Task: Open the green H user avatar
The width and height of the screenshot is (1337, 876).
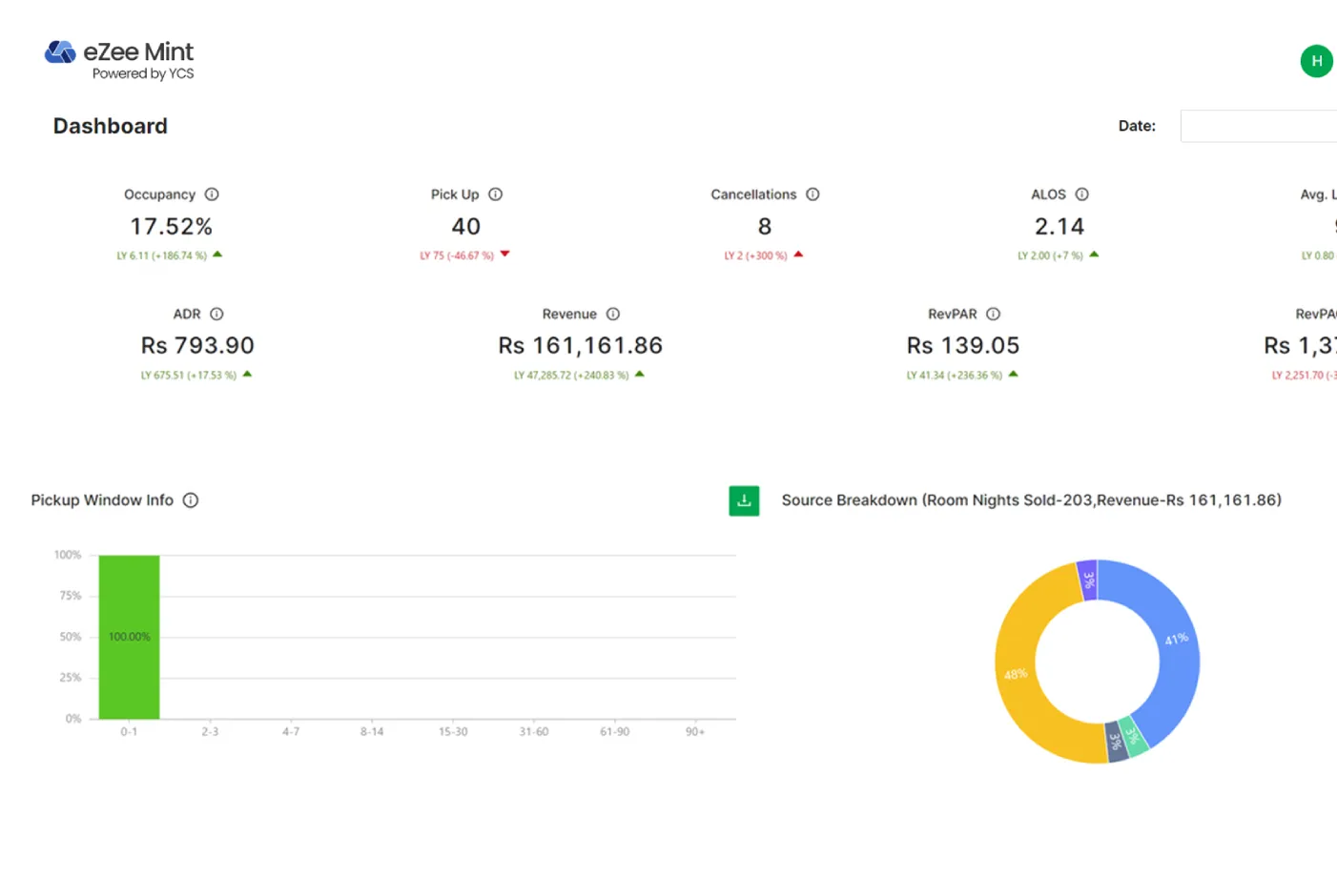Action: tap(1316, 61)
